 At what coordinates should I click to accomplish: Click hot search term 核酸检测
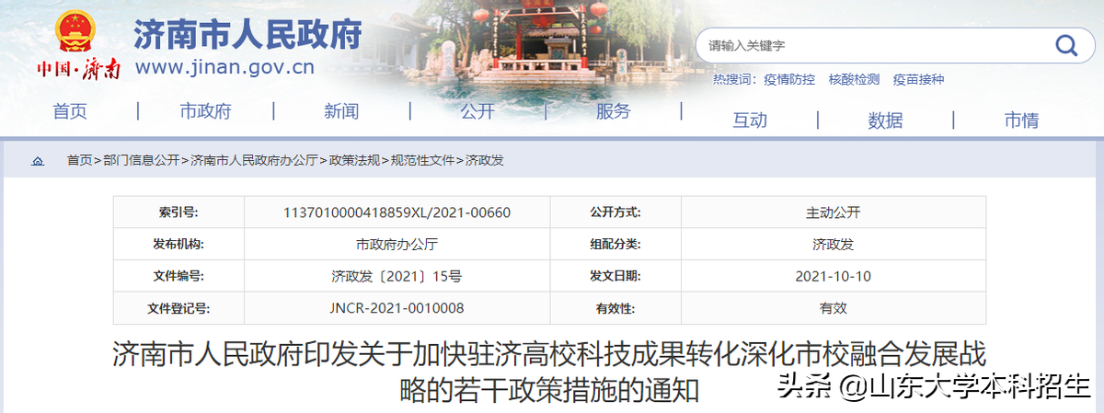(x=854, y=80)
